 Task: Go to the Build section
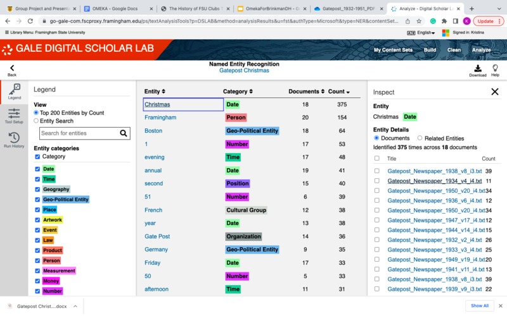[x=430, y=50]
